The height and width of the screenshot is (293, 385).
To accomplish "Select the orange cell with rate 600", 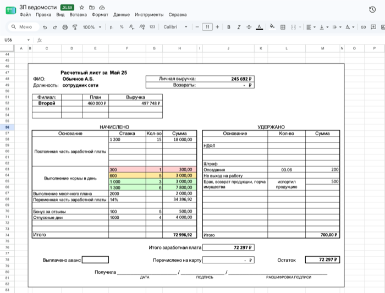I will click(127, 175).
